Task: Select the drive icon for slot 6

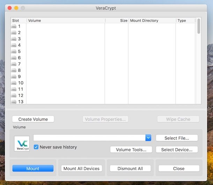Action: (14, 58)
